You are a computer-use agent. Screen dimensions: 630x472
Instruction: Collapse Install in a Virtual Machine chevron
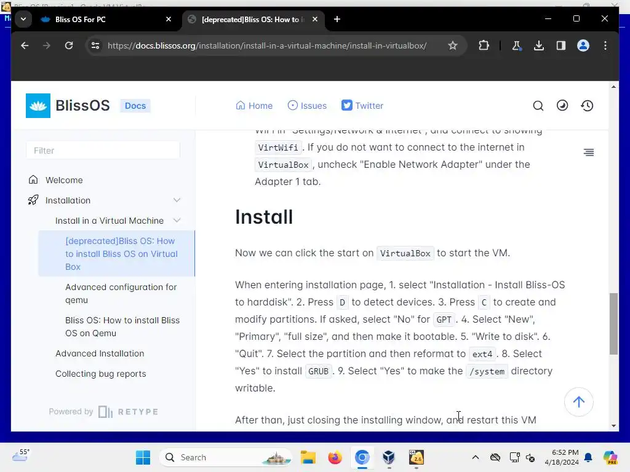point(177,221)
